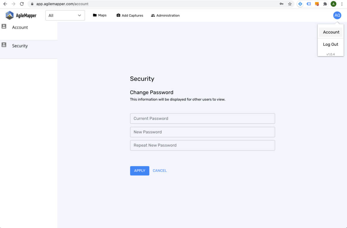Viewport: 347px width, 228px height.
Task: Click the AgileMapper logo icon
Action: (x=10, y=15)
